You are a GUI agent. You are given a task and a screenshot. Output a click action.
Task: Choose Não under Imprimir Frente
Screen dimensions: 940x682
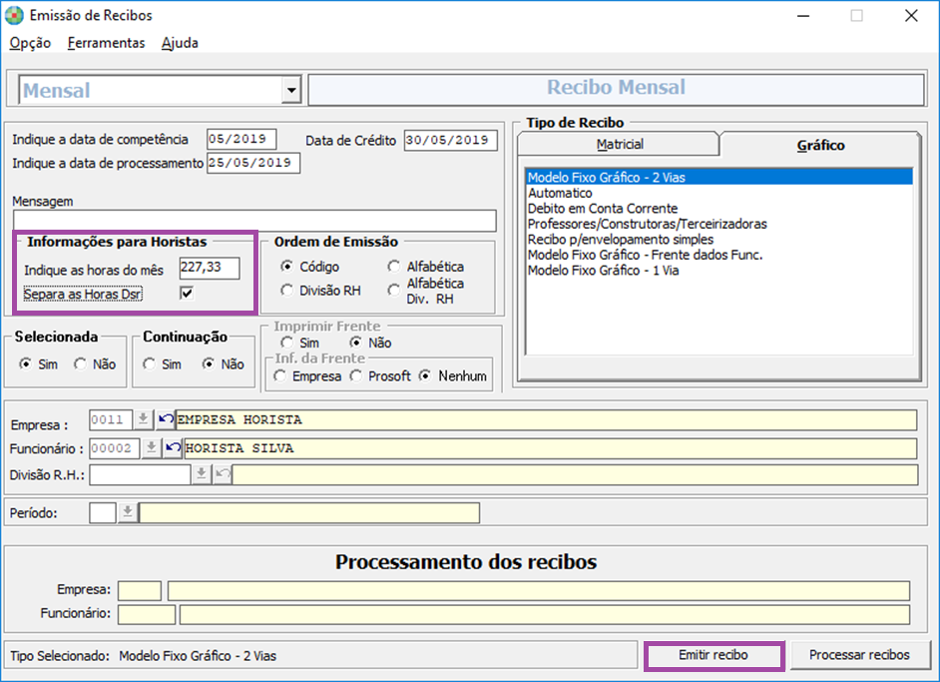[356, 342]
